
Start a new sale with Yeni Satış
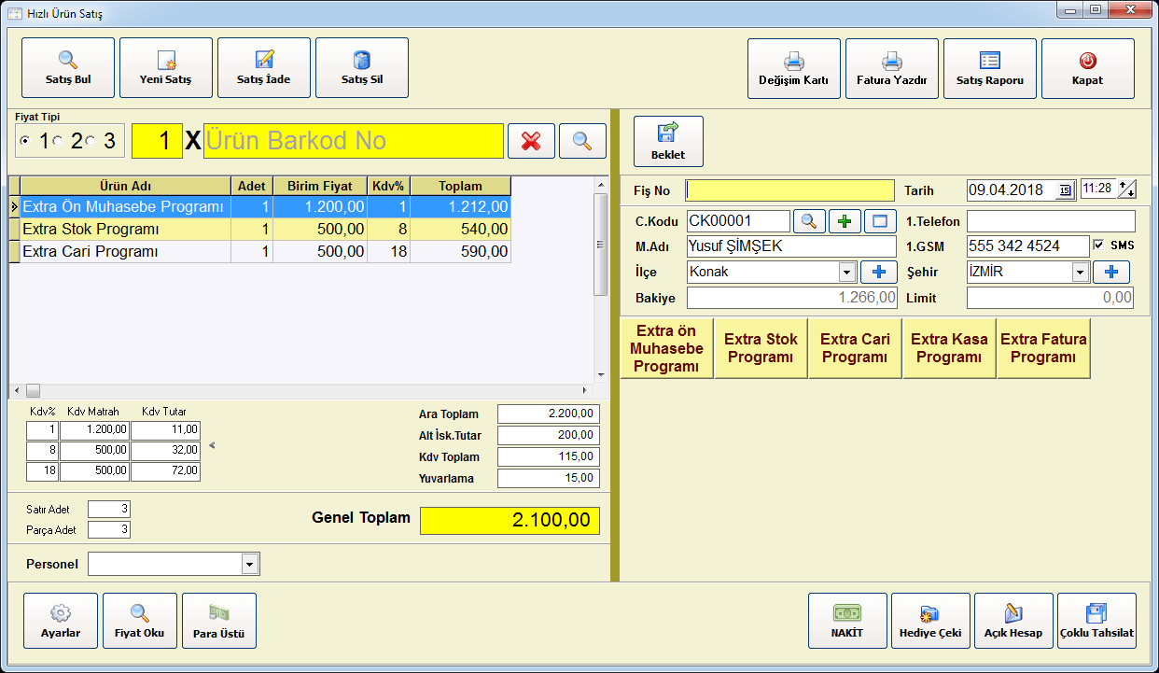(166, 67)
